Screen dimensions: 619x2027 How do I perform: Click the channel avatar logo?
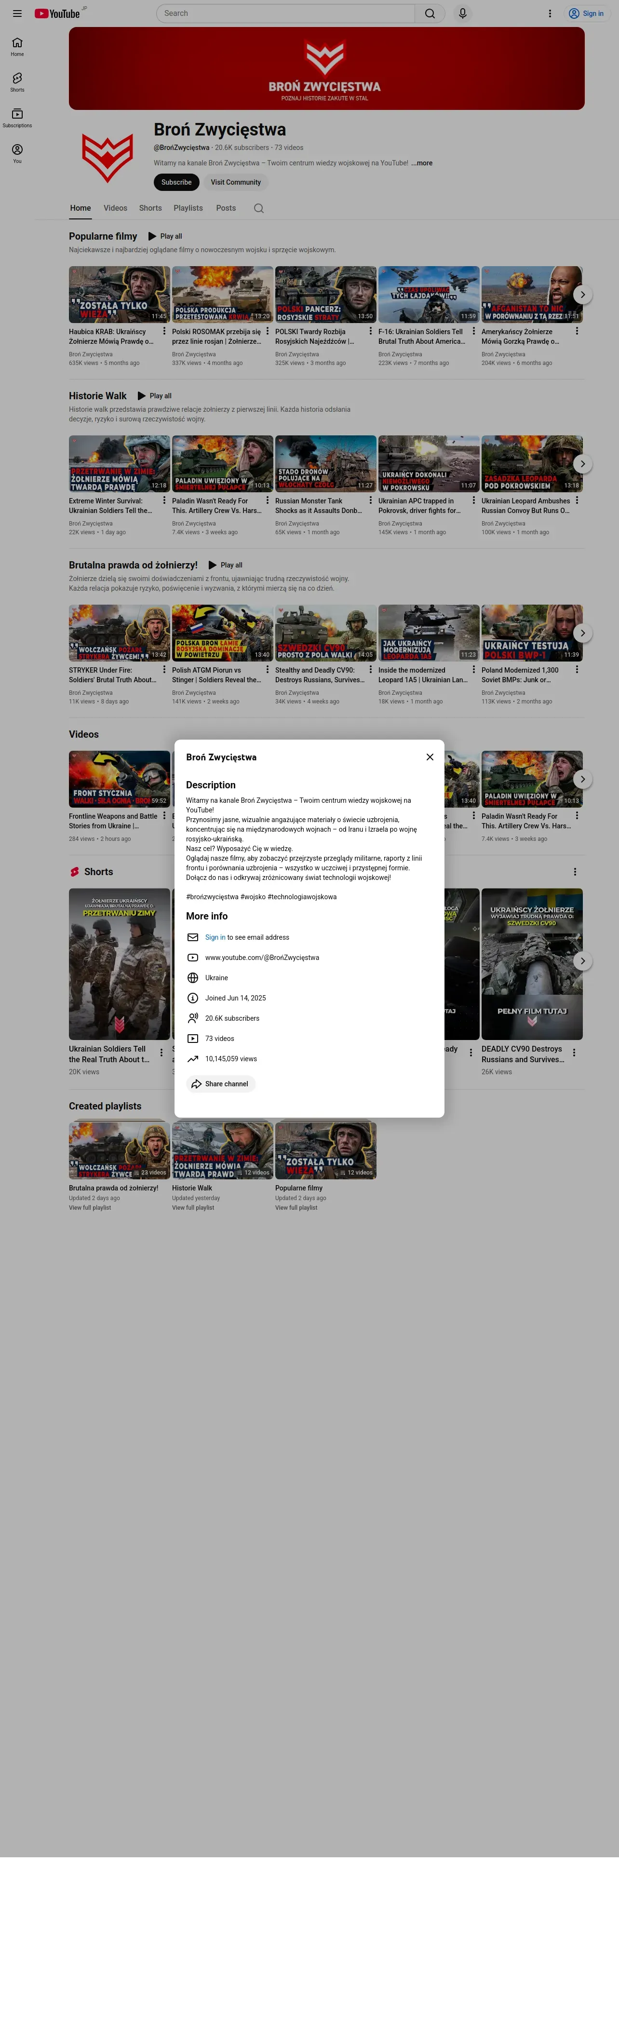click(x=108, y=157)
